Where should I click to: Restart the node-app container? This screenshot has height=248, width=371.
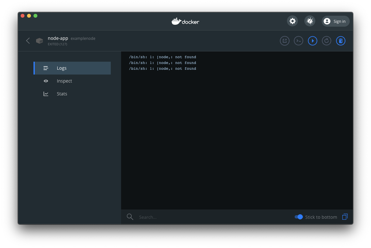point(327,41)
